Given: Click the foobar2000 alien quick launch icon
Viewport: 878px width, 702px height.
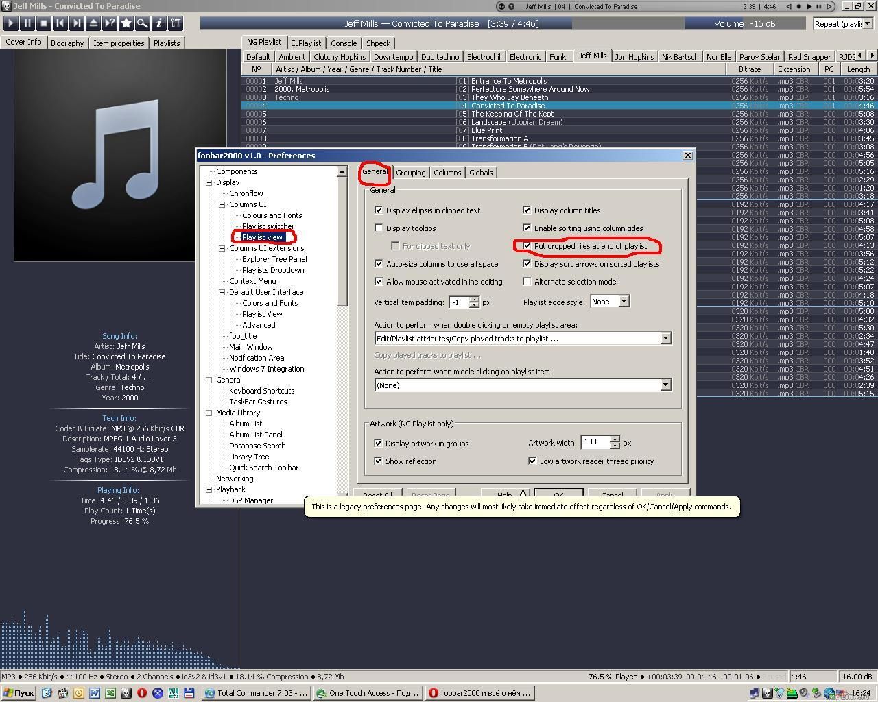Looking at the screenshot, I should (x=126, y=693).
